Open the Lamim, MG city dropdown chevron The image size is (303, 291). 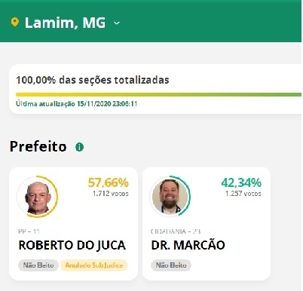tap(117, 23)
